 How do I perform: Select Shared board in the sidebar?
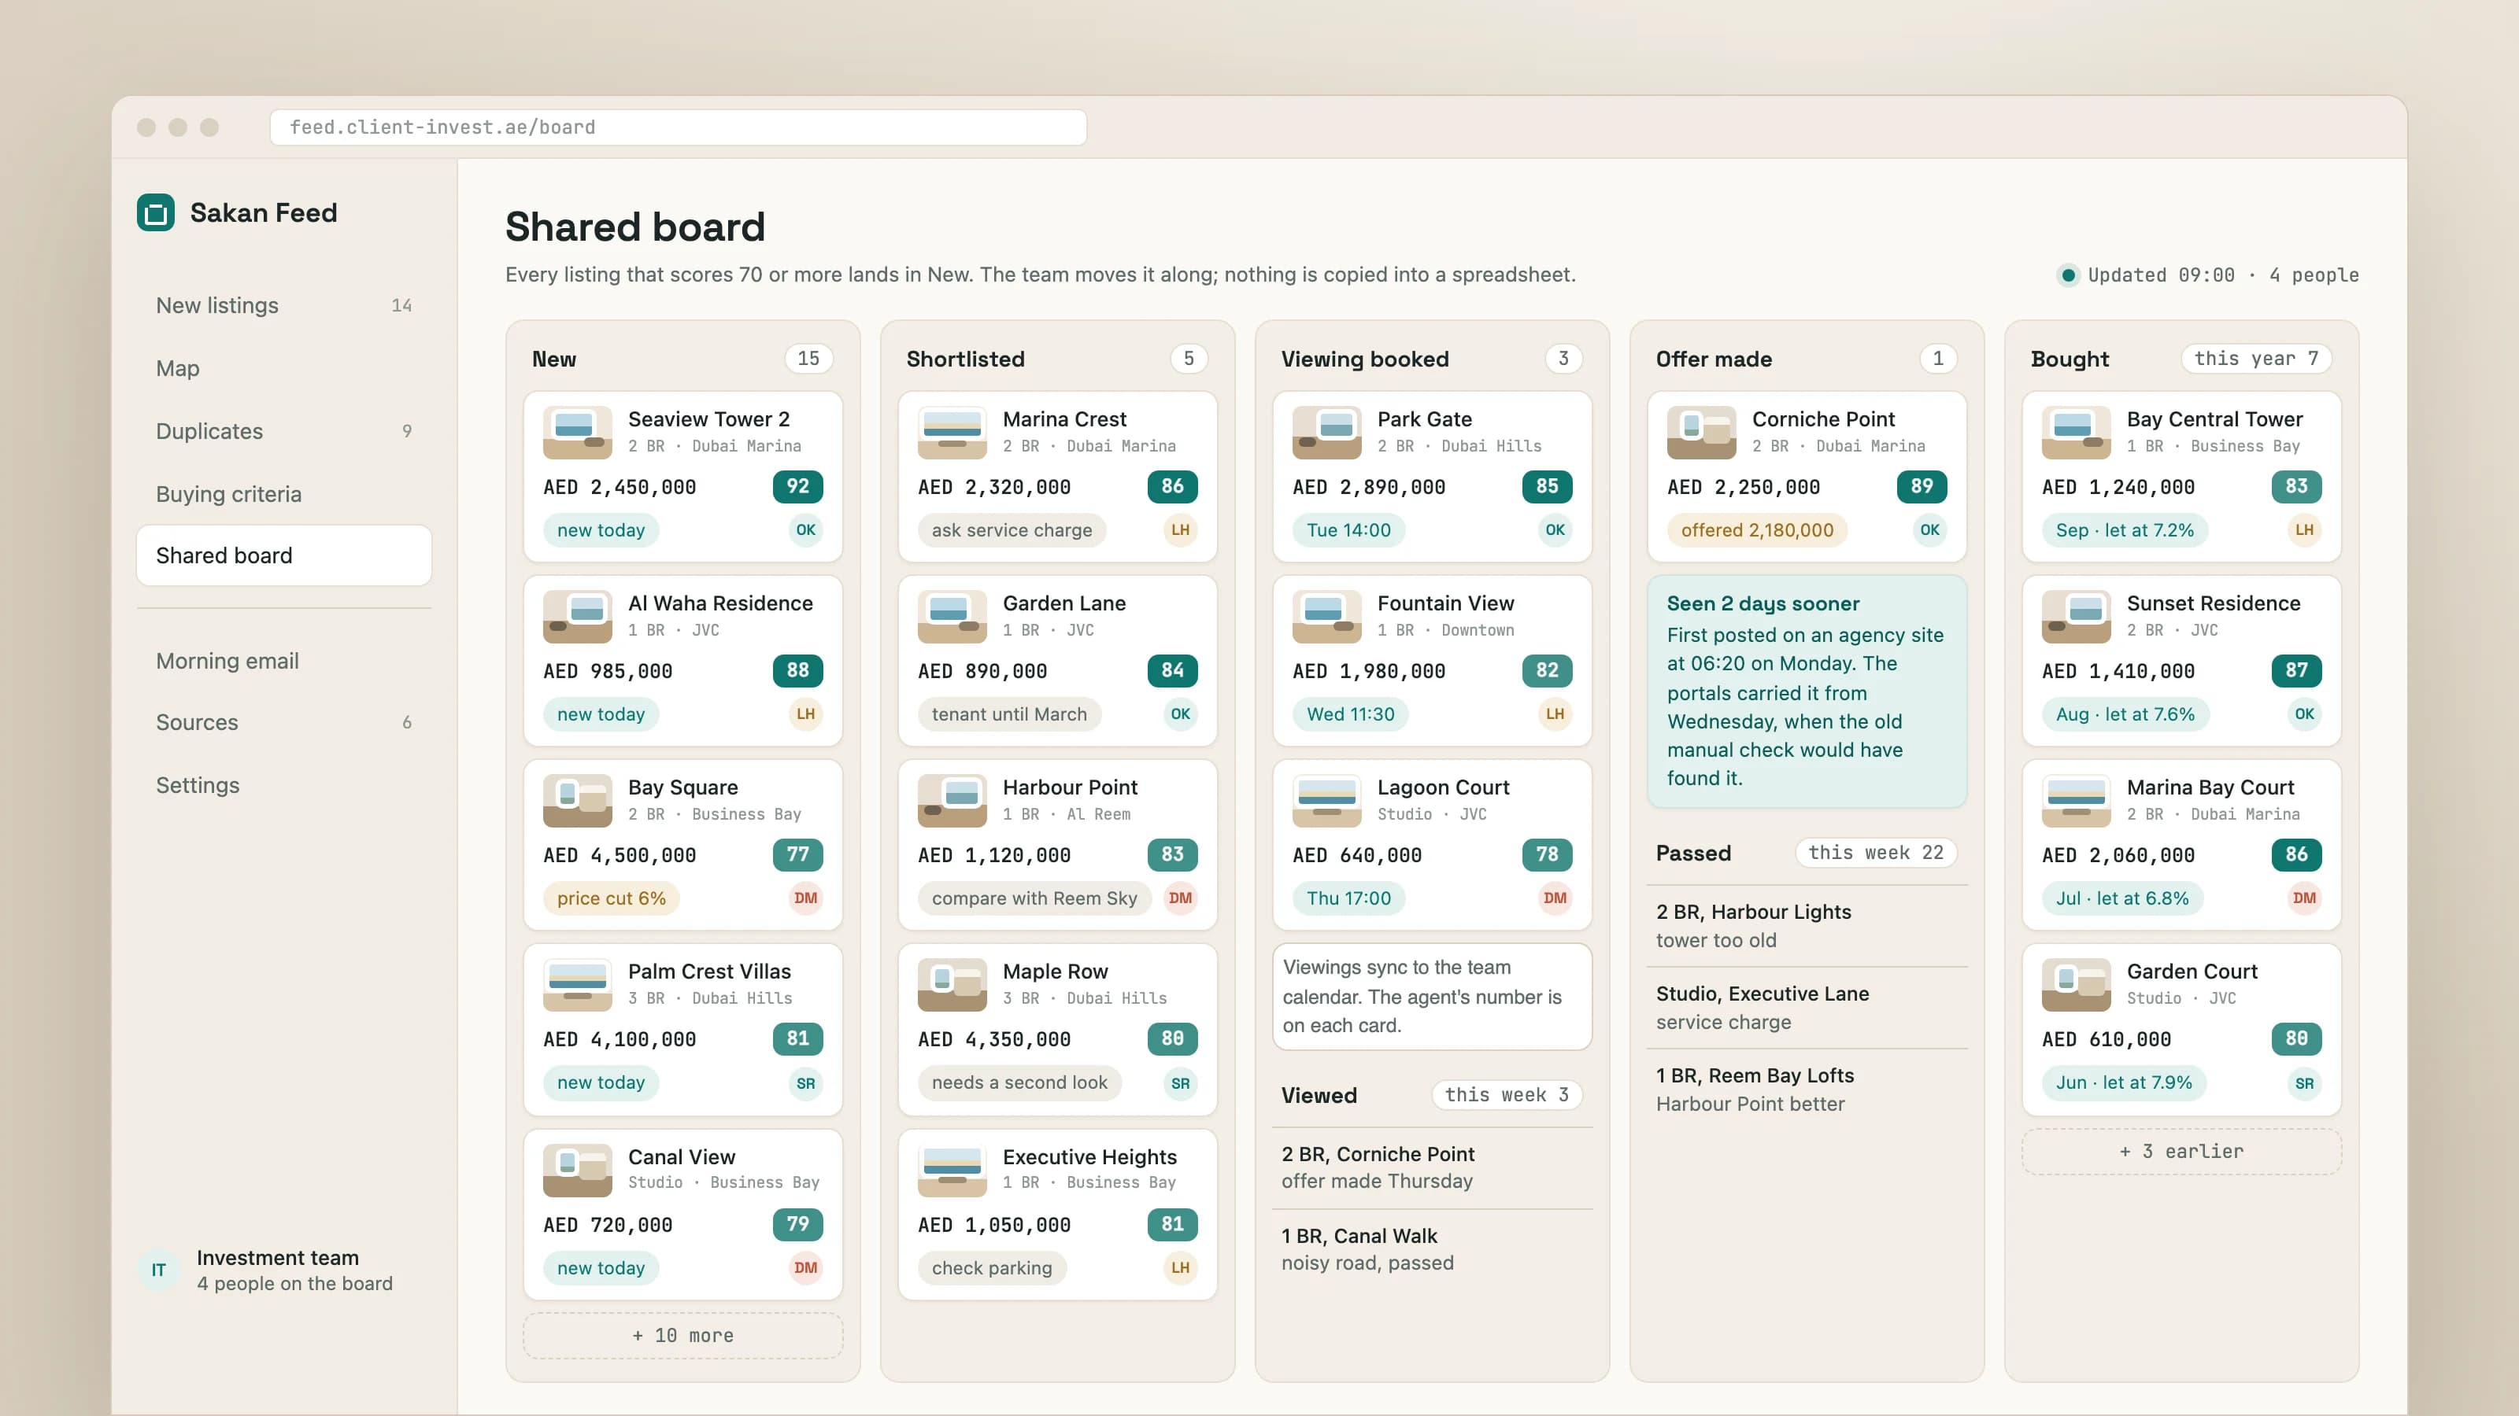(283, 555)
